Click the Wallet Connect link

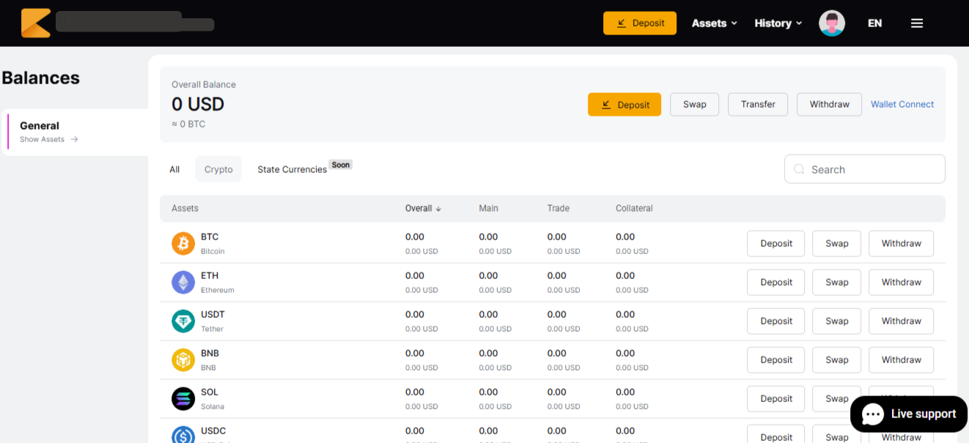click(902, 104)
